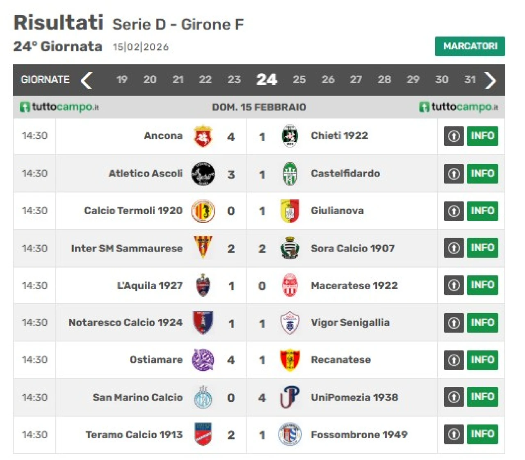
Task: Click the circular icon in the Teramo-Fossombrone row
Action: (x=454, y=435)
